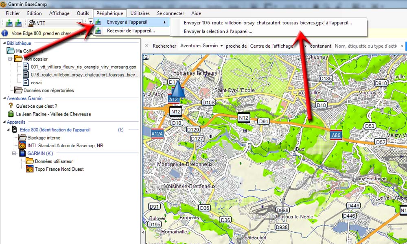Send 076_route_villebon gpx file to device
This screenshot has height=244, width=407.
(268, 23)
